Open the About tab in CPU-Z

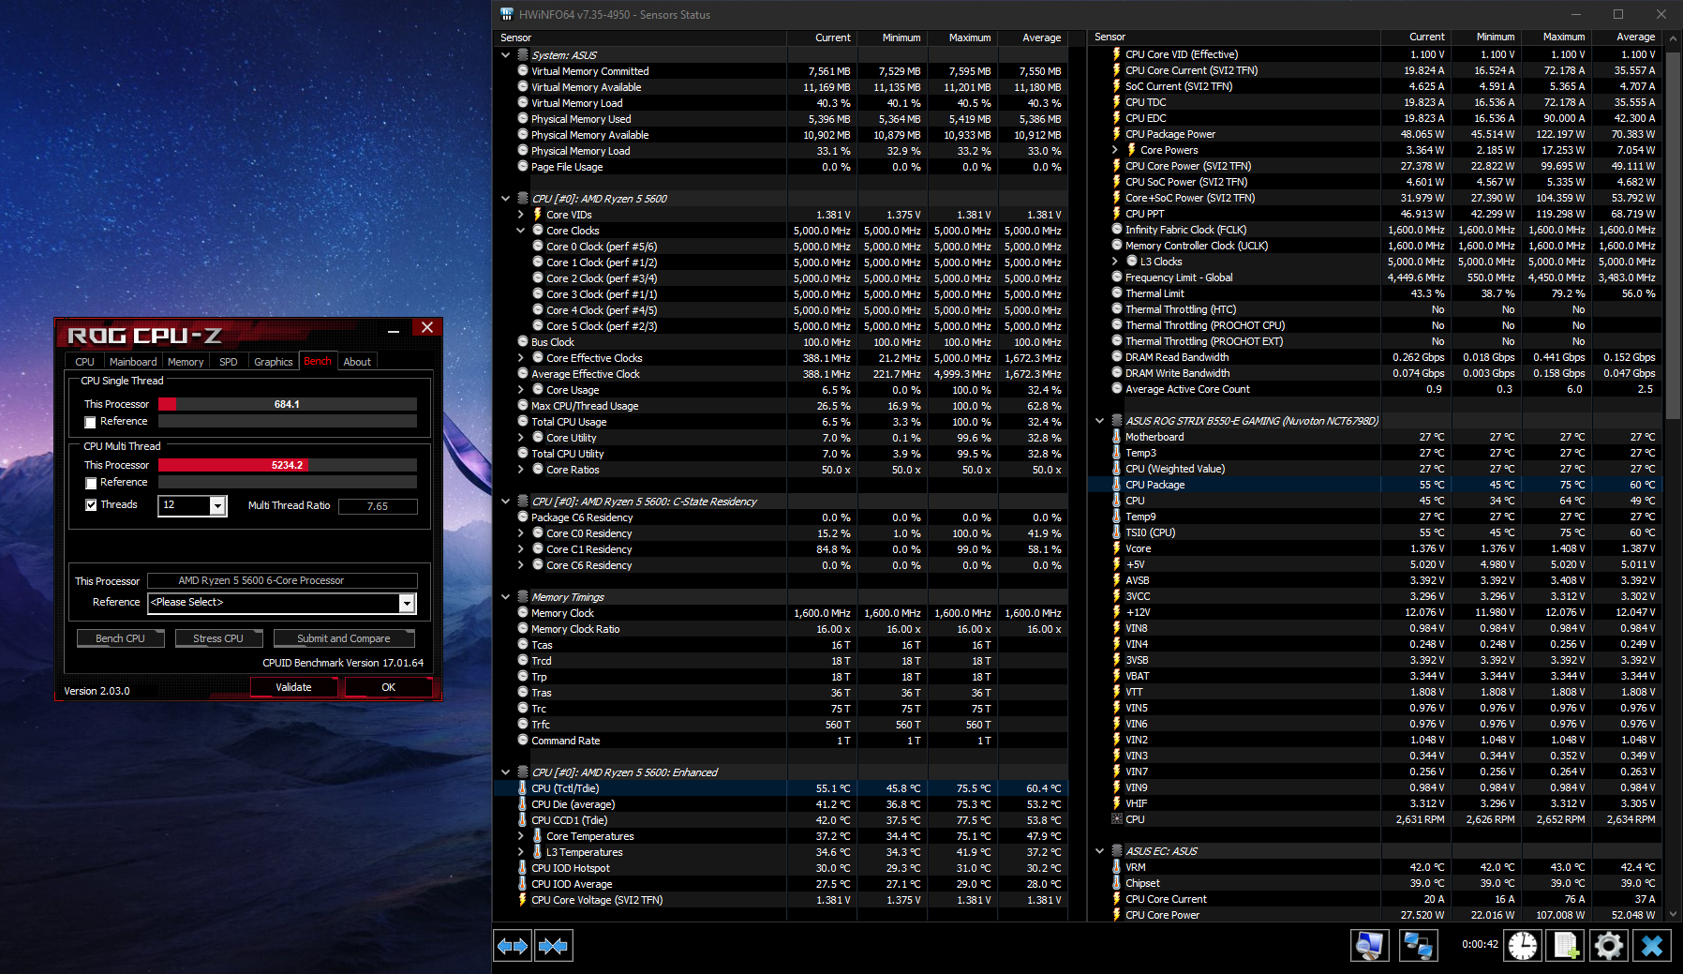pyautogui.click(x=357, y=362)
